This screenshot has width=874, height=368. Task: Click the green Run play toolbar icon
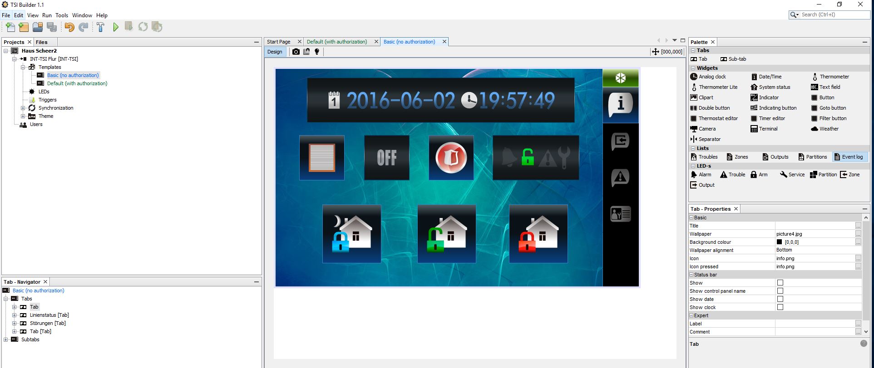click(x=116, y=27)
